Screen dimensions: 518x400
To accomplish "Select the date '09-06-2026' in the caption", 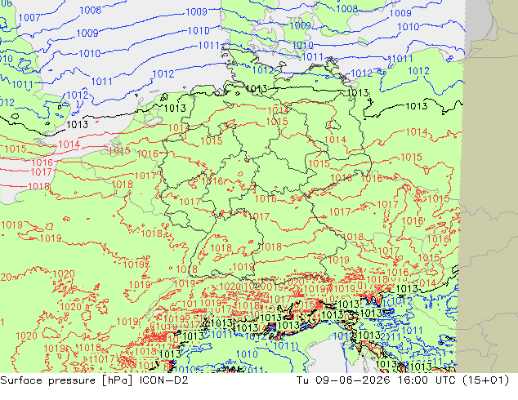I will pos(352,380).
